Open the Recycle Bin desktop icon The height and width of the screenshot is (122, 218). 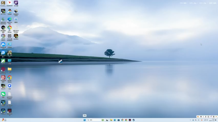click(16, 20)
